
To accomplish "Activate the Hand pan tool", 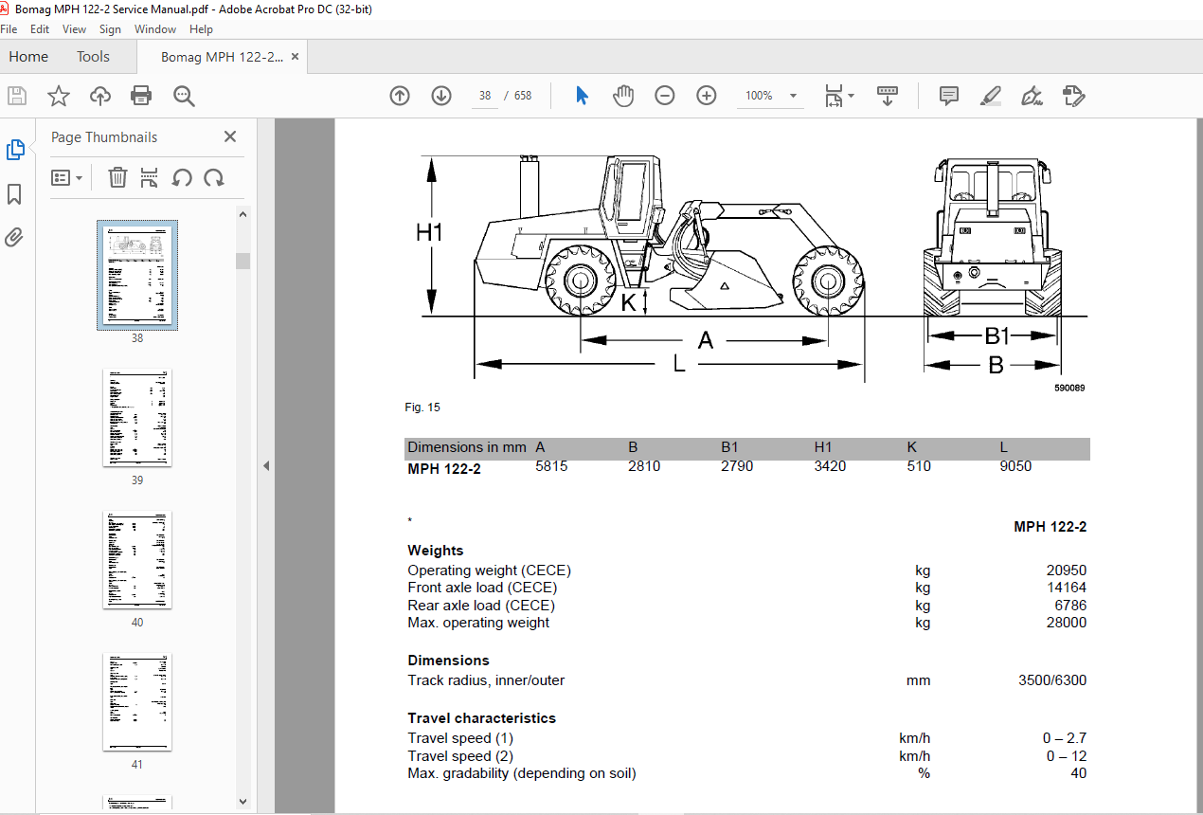I will (x=623, y=96).
